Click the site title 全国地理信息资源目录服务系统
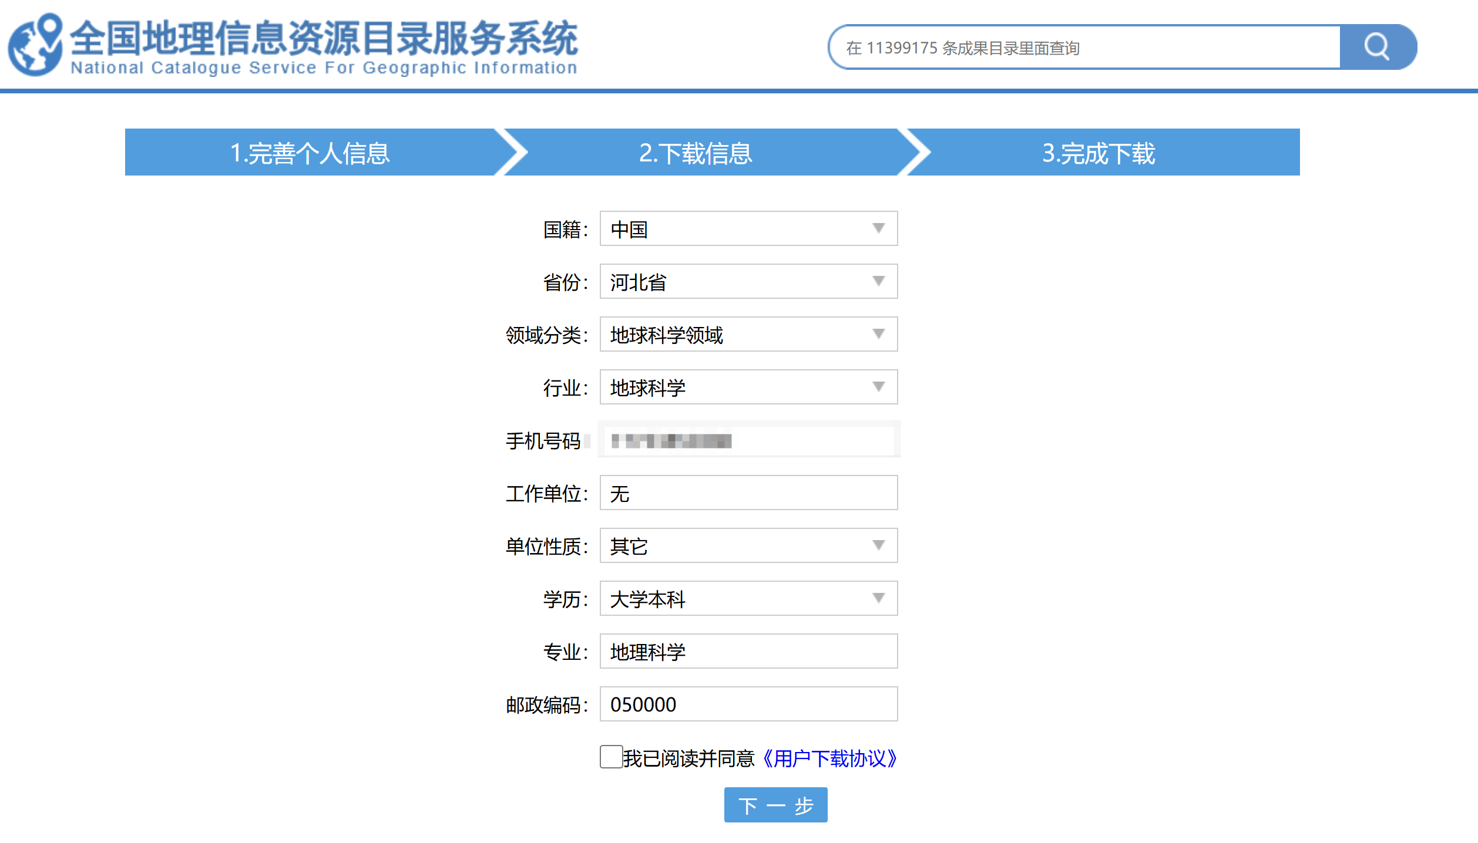Image resolution: width=1478 pixels, height=843 pixels. point(324,39)
